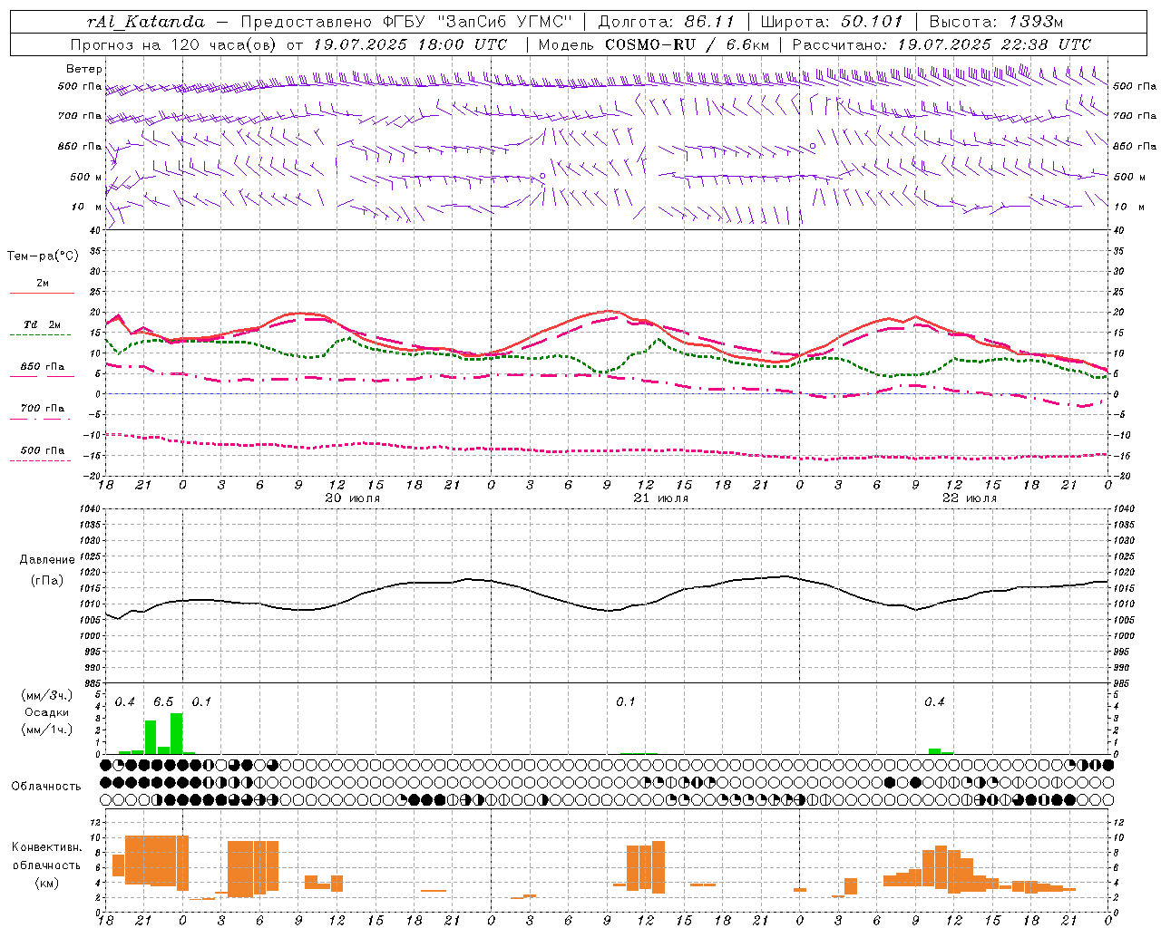1161x928 pixels.
Task: Click the 500 м wind level label on left
Action: 86,177
